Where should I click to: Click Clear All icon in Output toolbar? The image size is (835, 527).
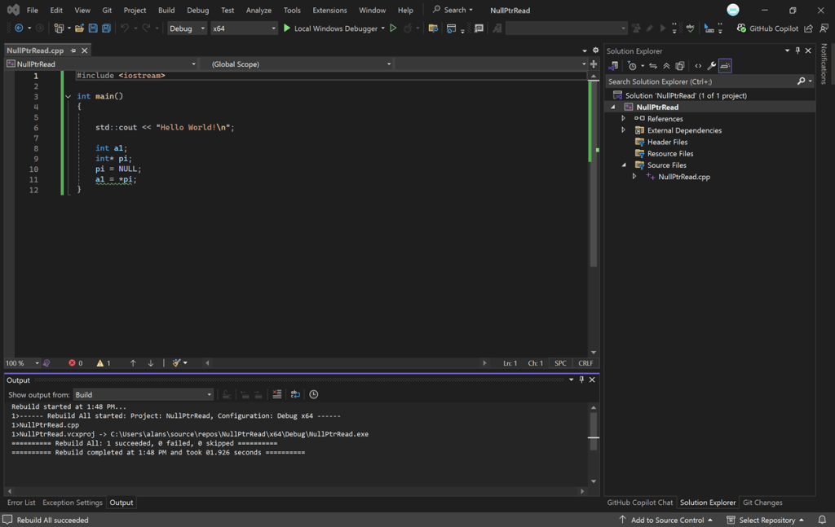click(277, 394)
